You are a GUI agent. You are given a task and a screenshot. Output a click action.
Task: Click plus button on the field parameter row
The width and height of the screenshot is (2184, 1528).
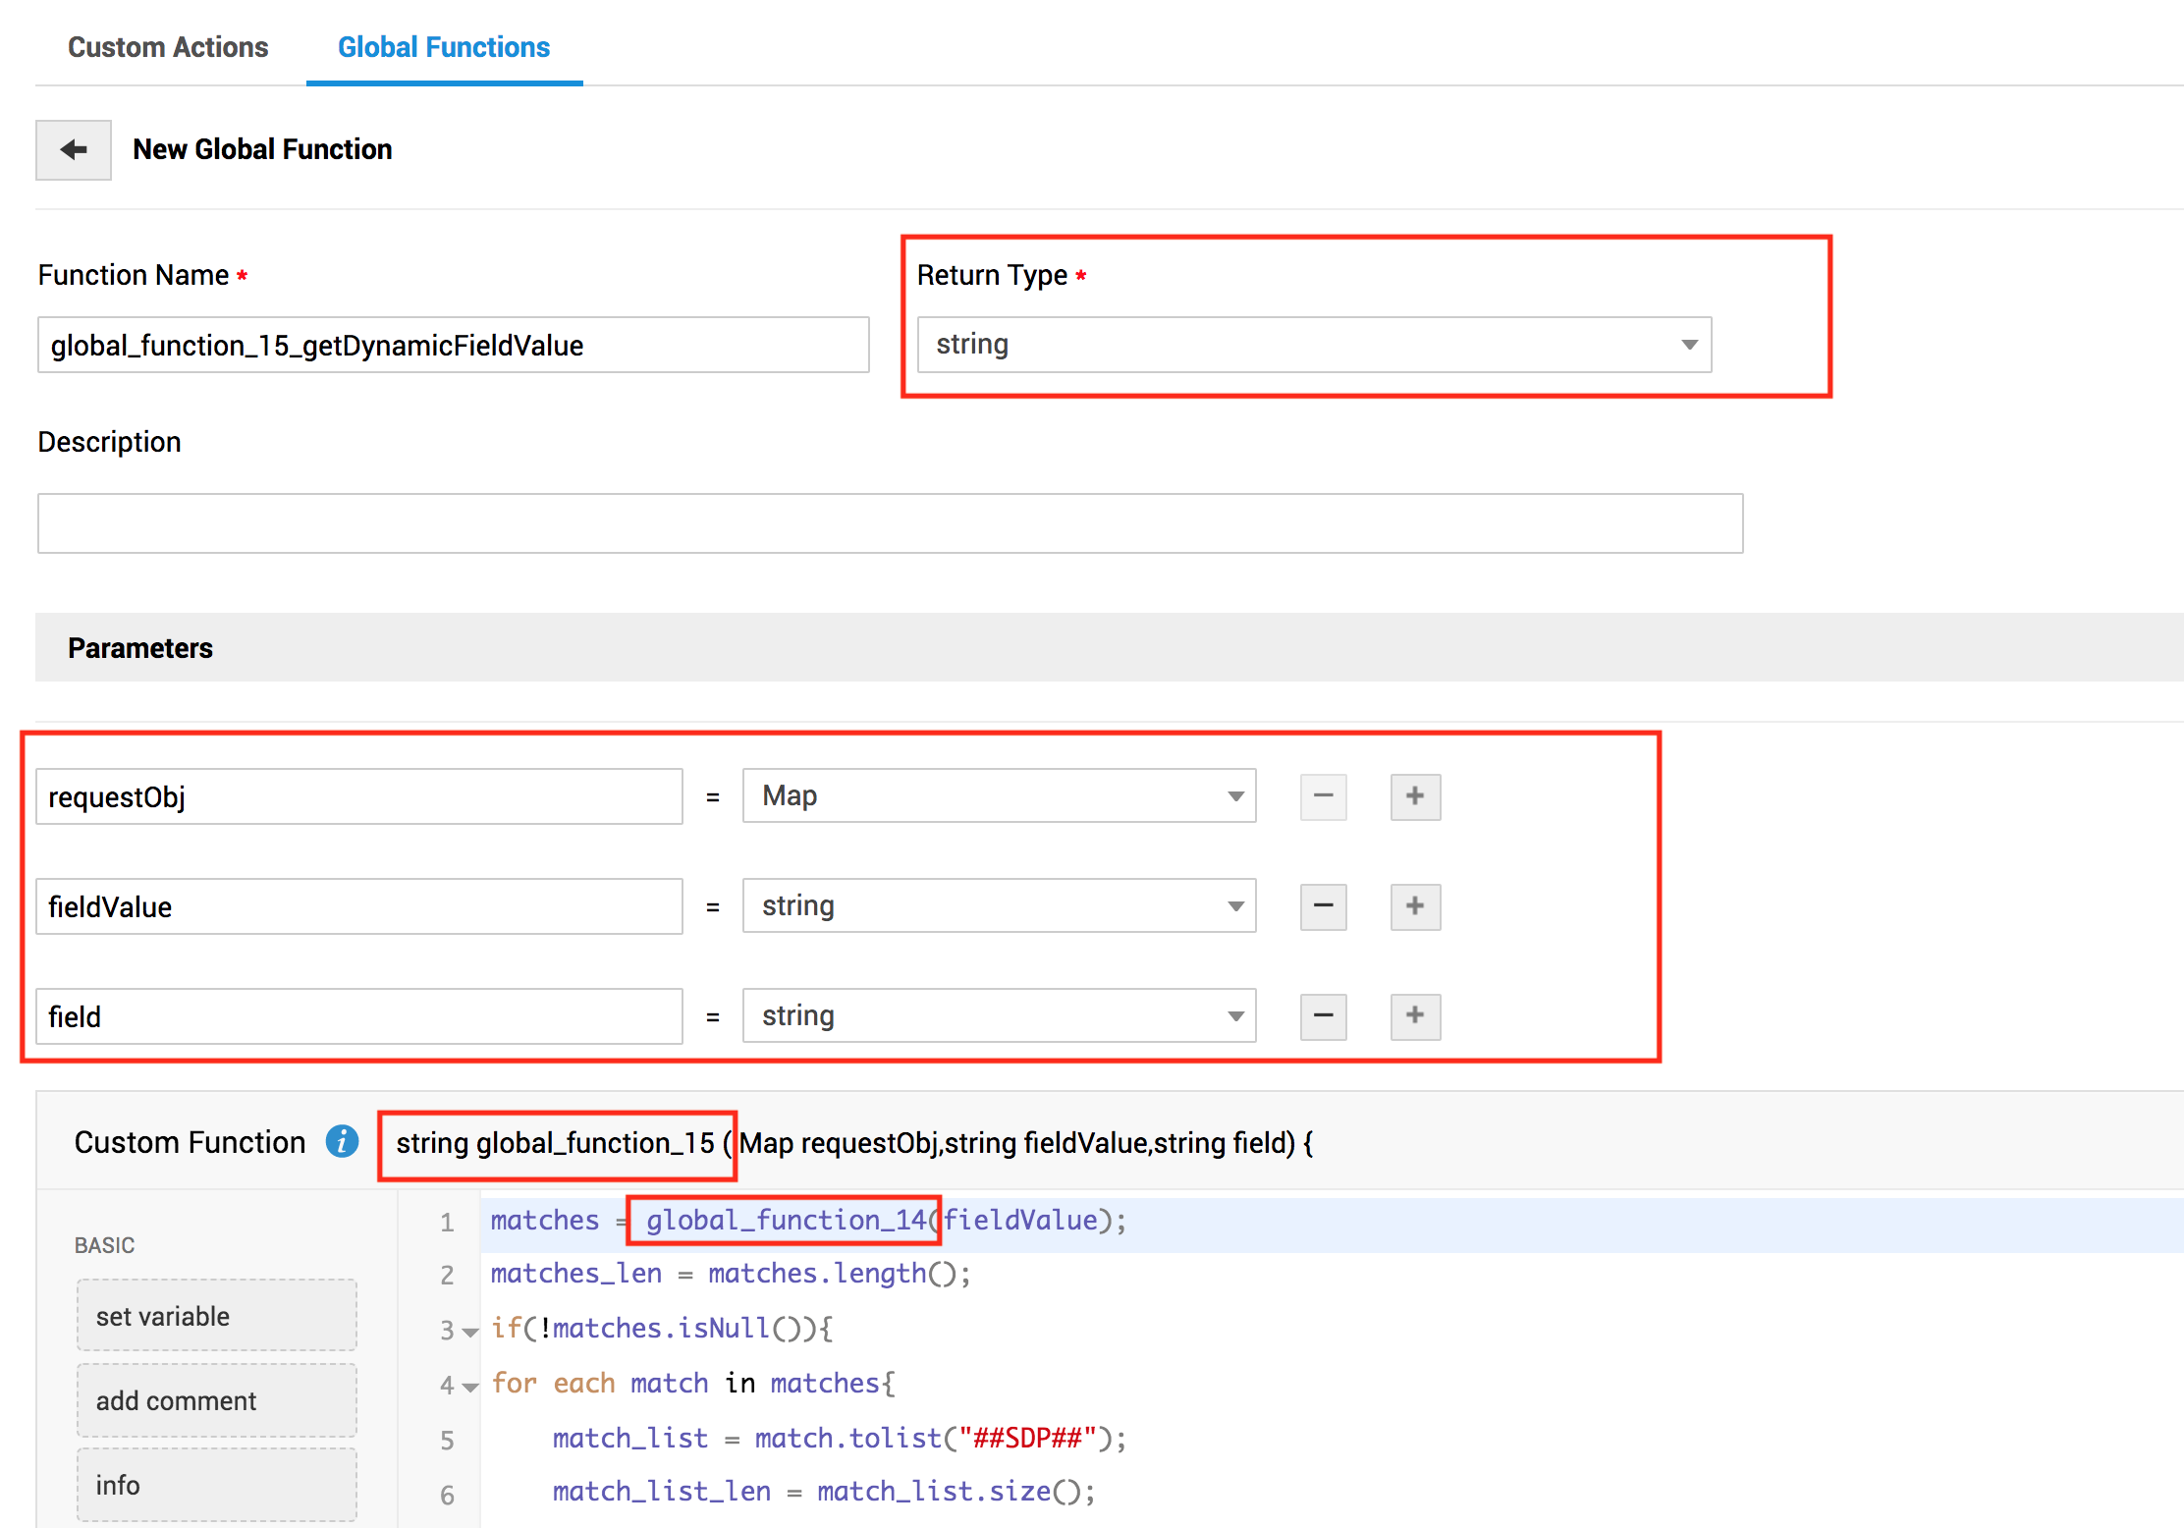(x=1415, y=1016)
